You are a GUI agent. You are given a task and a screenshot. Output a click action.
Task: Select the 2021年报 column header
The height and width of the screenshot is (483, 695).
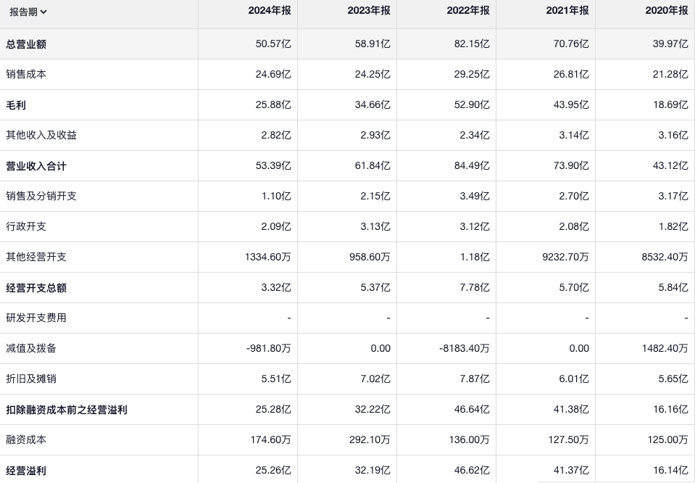click(567, 11)
